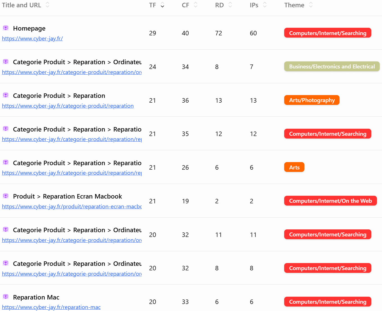Click the favicon icon beside Homepage
The width and height of the screenshot is (382, 311).
point(6,28)
